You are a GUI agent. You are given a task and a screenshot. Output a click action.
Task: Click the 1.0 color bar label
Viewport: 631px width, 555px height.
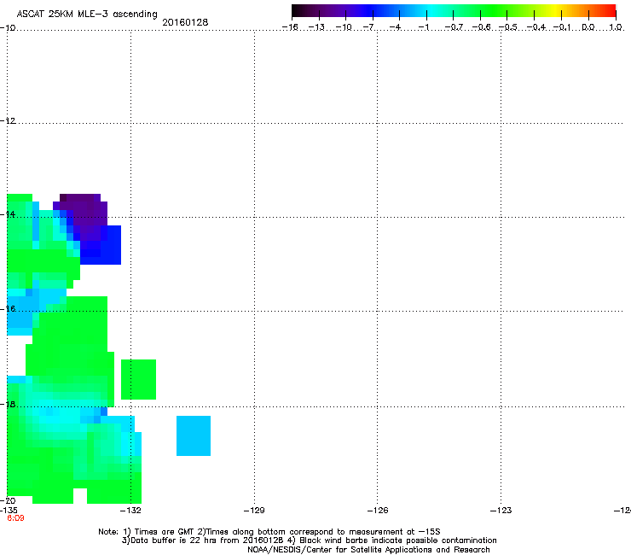point(616,27)
